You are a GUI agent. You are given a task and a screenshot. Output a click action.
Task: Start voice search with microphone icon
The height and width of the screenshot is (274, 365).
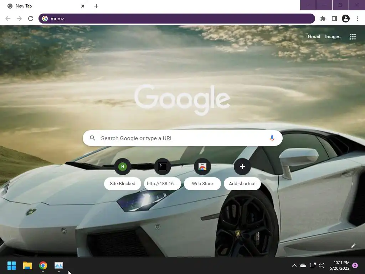pyautogui.click(x=272, y=138)
